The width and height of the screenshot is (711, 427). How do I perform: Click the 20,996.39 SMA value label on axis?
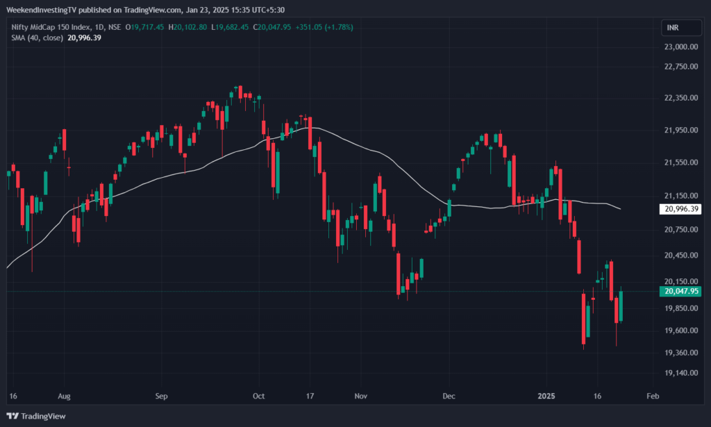[680, 209]
